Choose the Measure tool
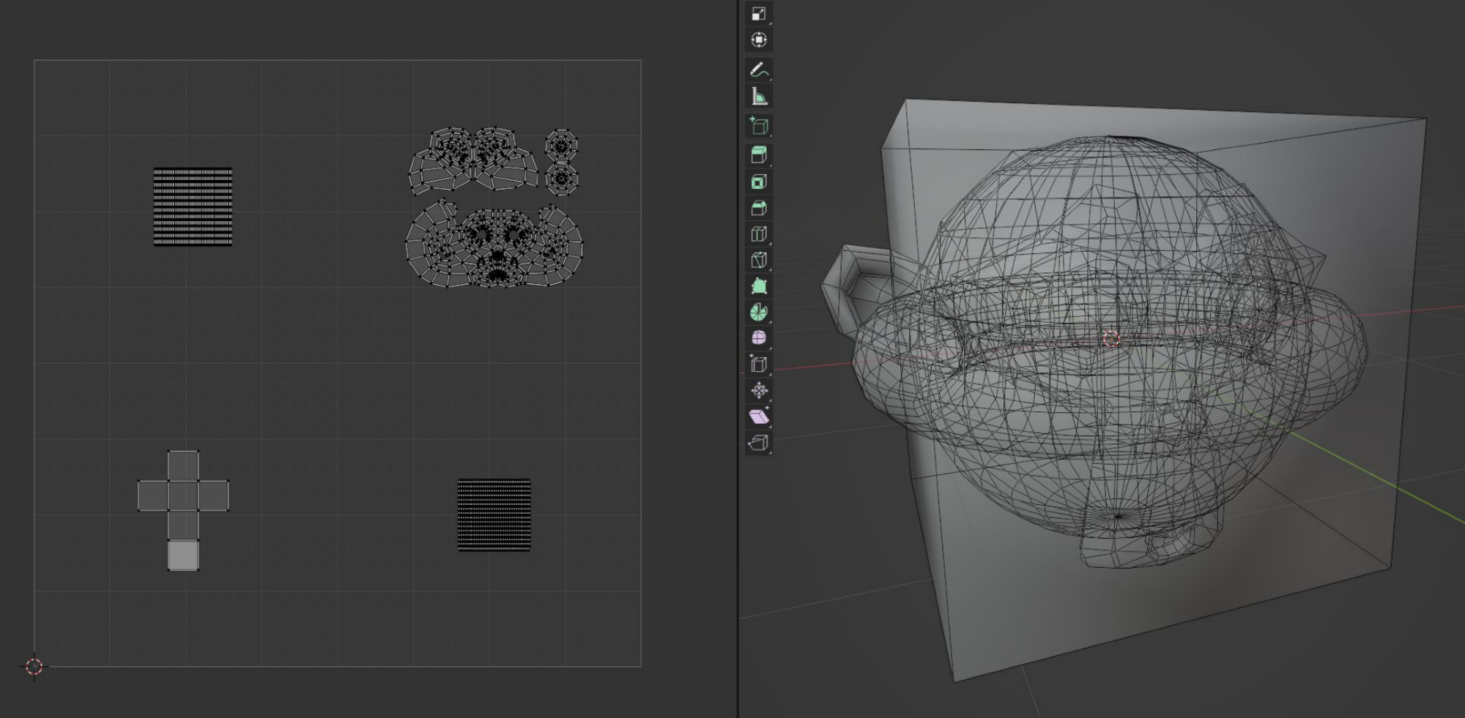 [x=759, y=97]
